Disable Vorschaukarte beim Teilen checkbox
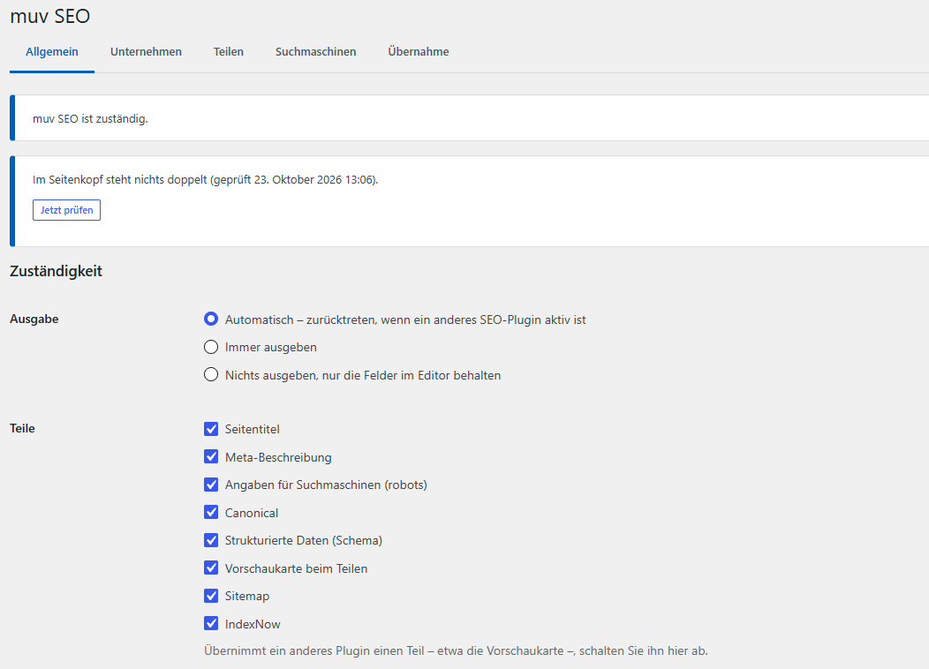Viewport: 929px width, 669px height. (x=211, y=568)
